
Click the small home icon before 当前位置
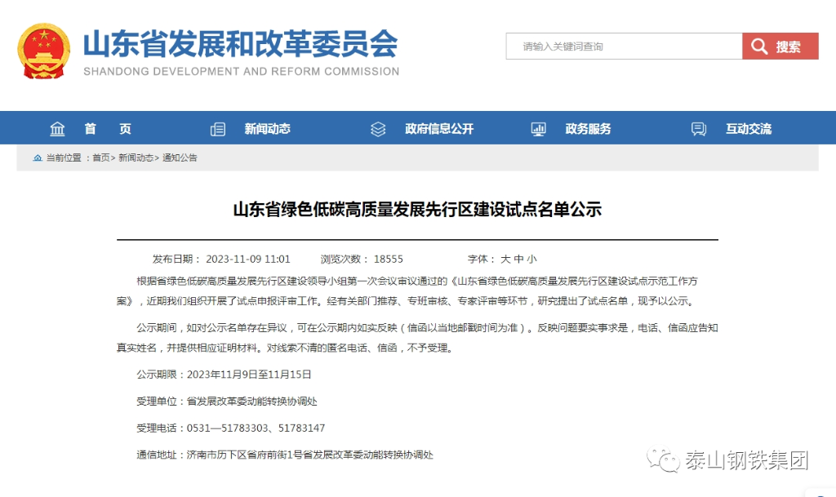(x=38, y=158)
